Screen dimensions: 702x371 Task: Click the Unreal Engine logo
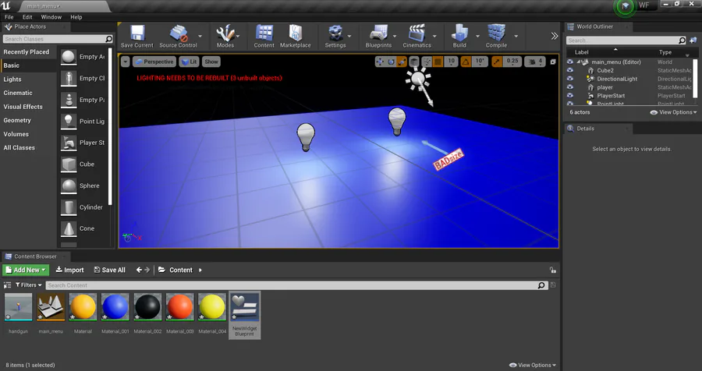pyautogui.click(x=5, y=5)
